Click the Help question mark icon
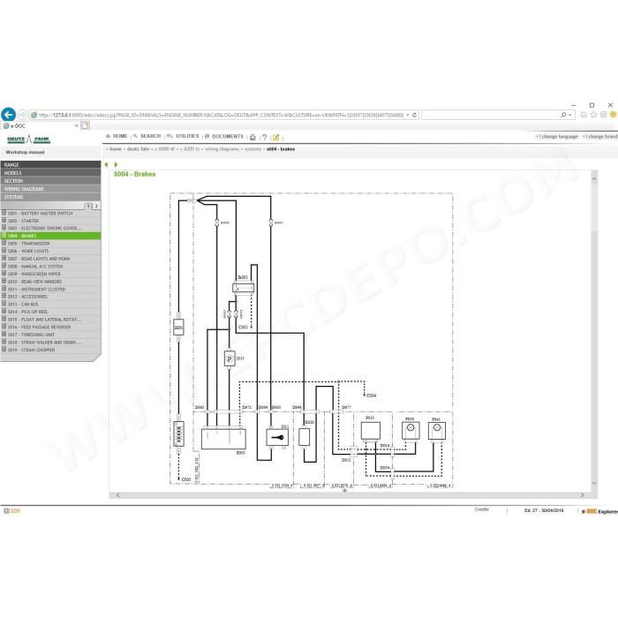Screen dimensions: 618x618 (265, 137)
